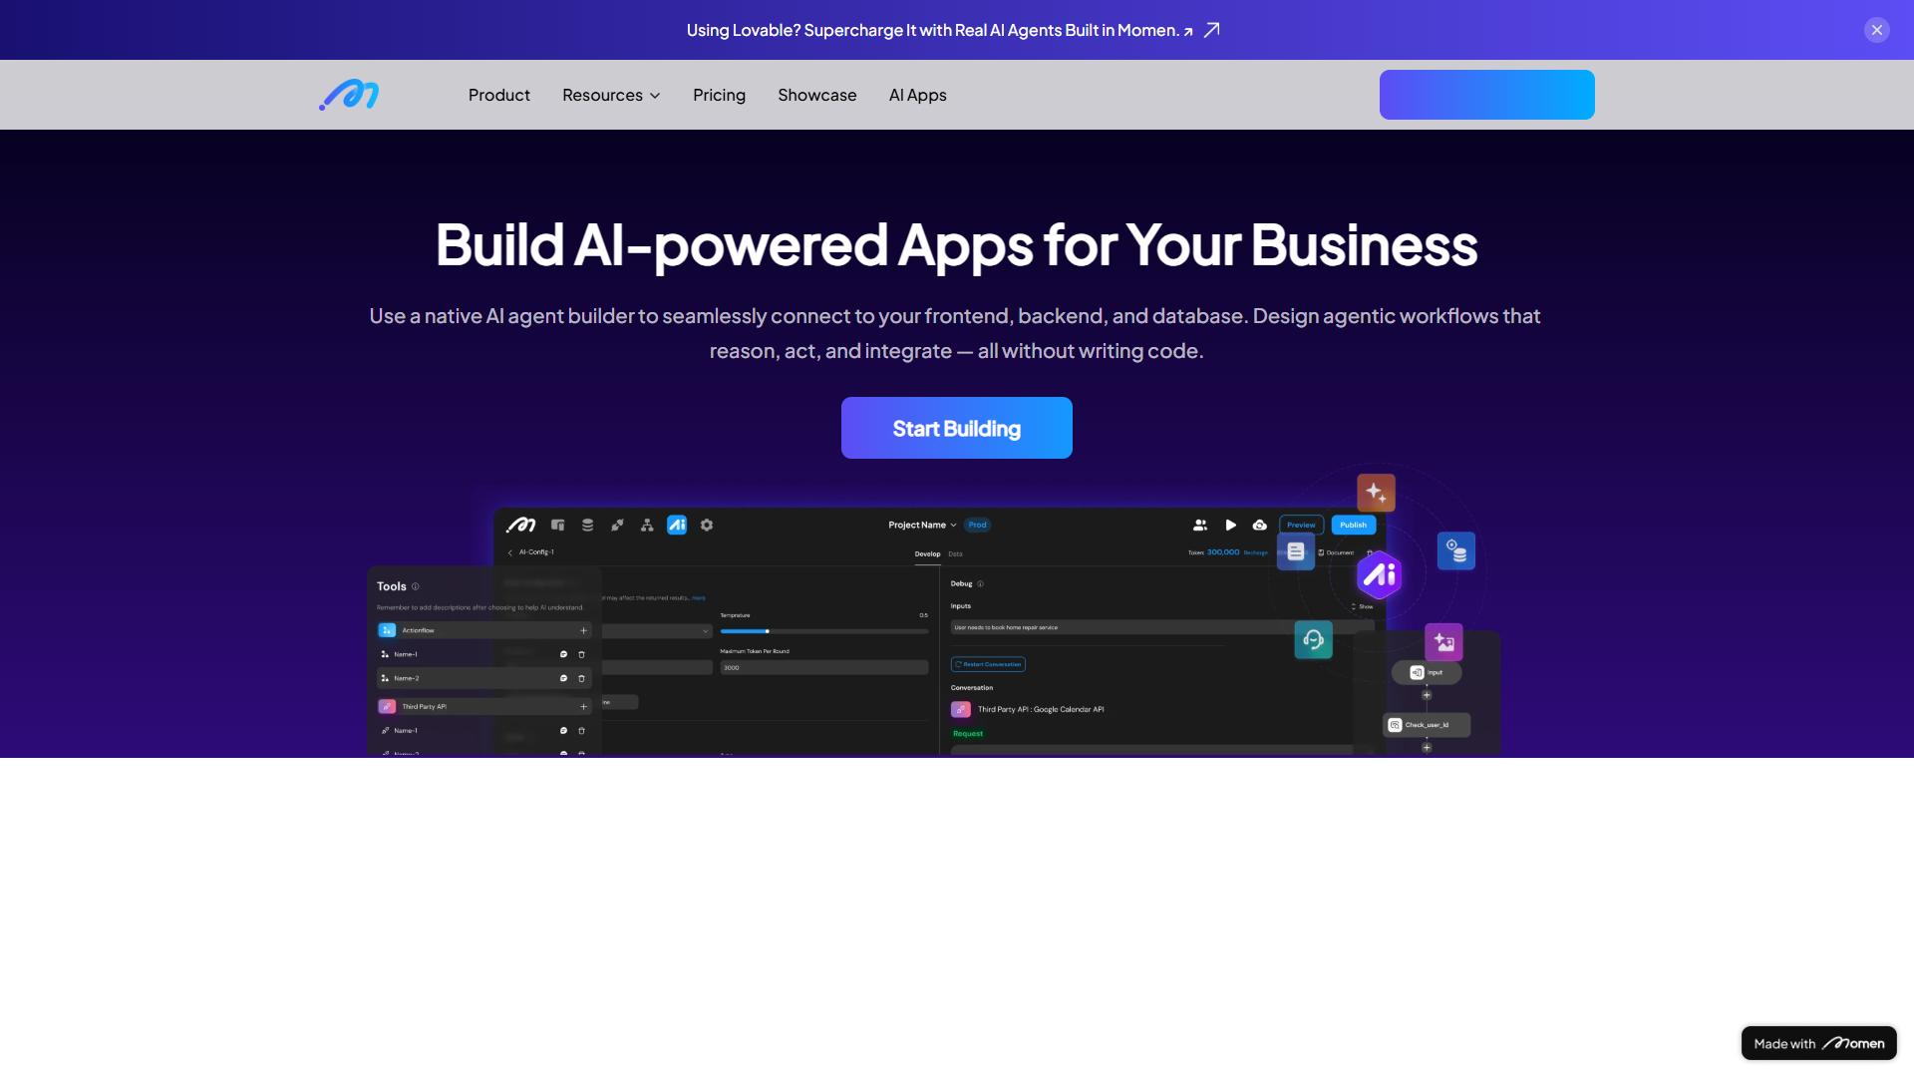This screenshot has height=1077, width=1914.
Task: Switch to the Develop tab
Action: (927, 553)
